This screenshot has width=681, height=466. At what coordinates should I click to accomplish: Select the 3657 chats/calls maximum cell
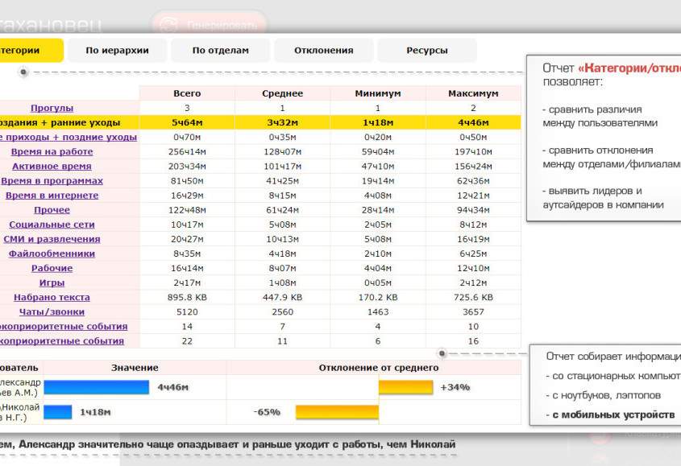click(x=473, y=311)
